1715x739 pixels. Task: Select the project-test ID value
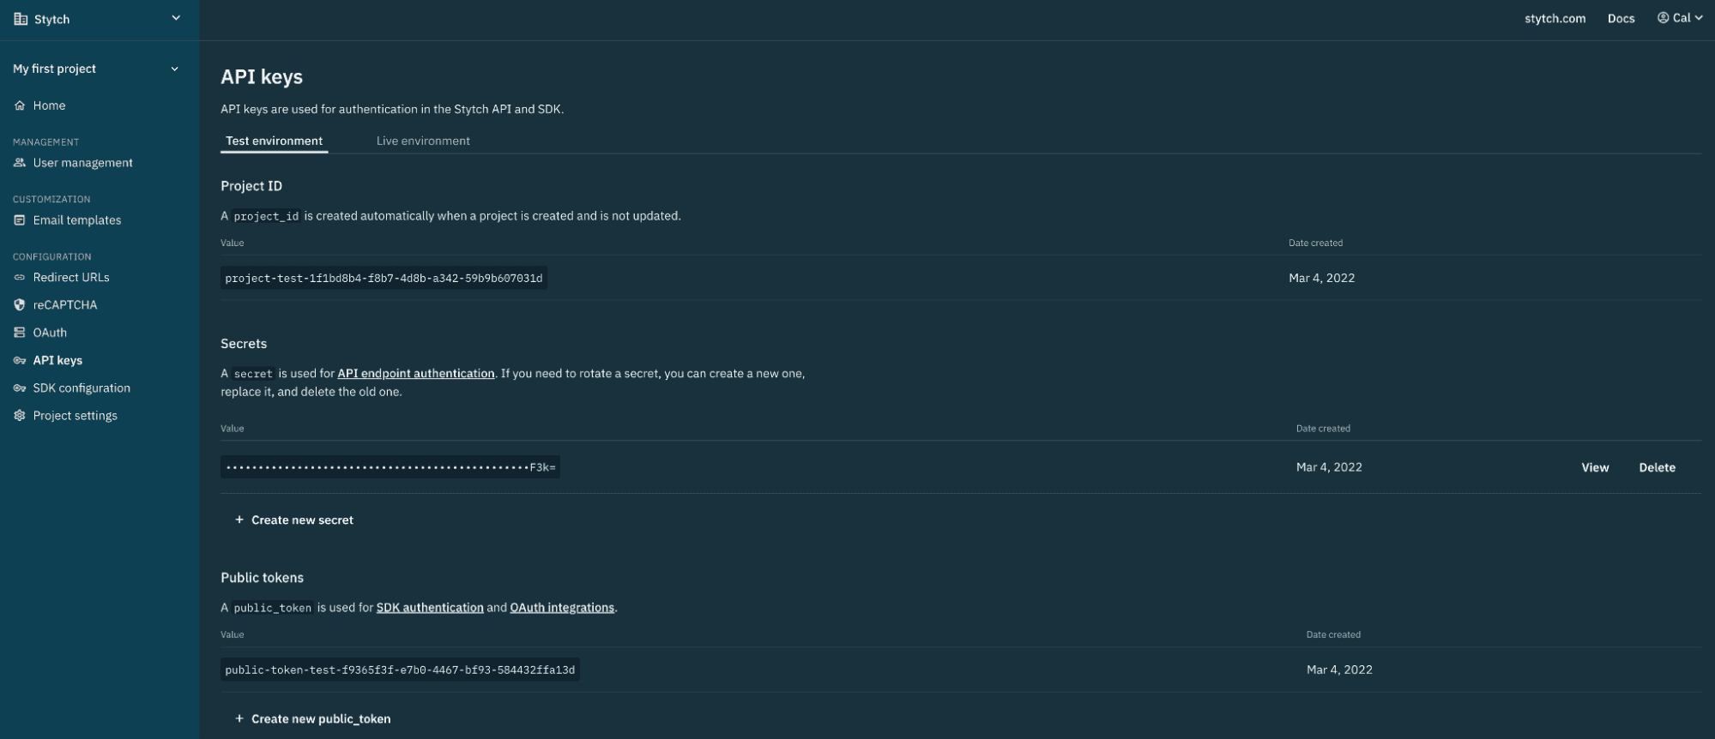(x=383, y=278)
